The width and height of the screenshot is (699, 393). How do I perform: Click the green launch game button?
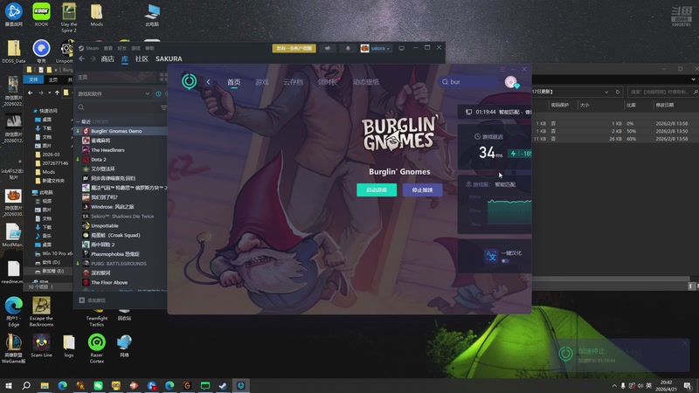(x=377, y=190)
